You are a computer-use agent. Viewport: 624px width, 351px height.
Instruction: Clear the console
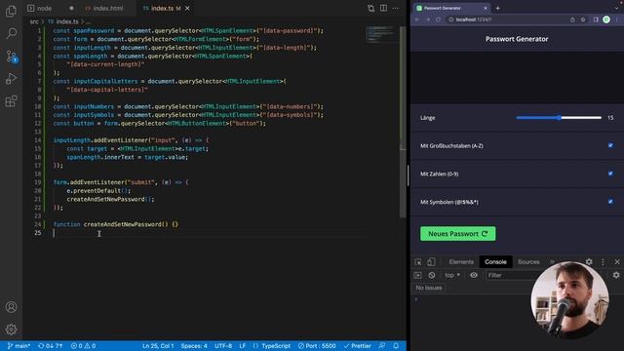431,275
